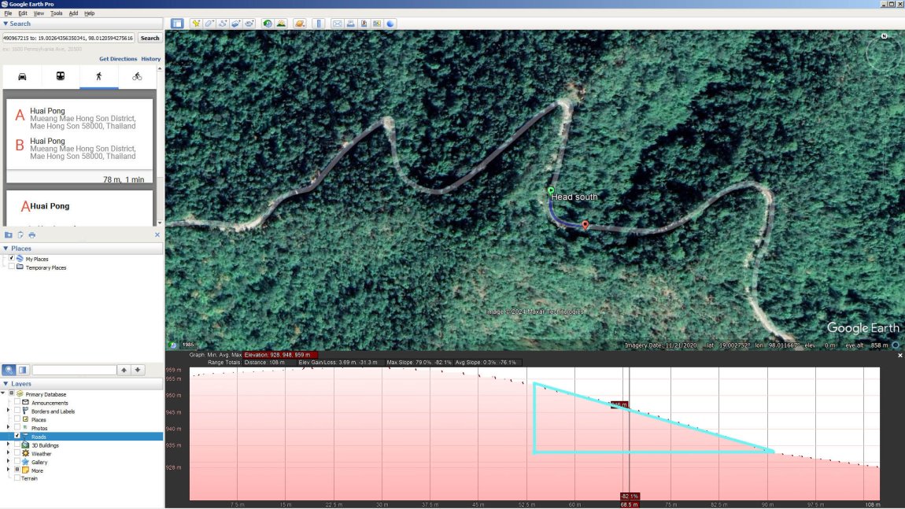Collapse the Layers panel header

click(6, 384)
